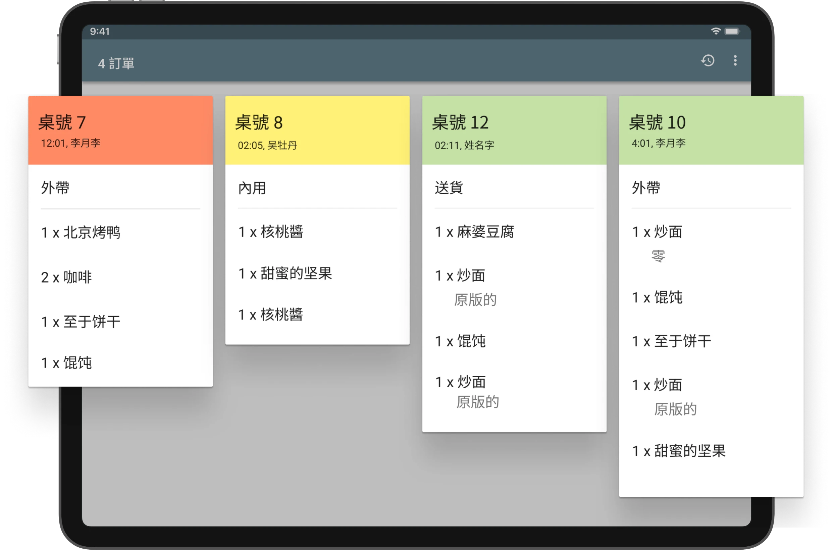
Task: Tap the 9:41 clock in status bar
Action: (x=100, y=32)
